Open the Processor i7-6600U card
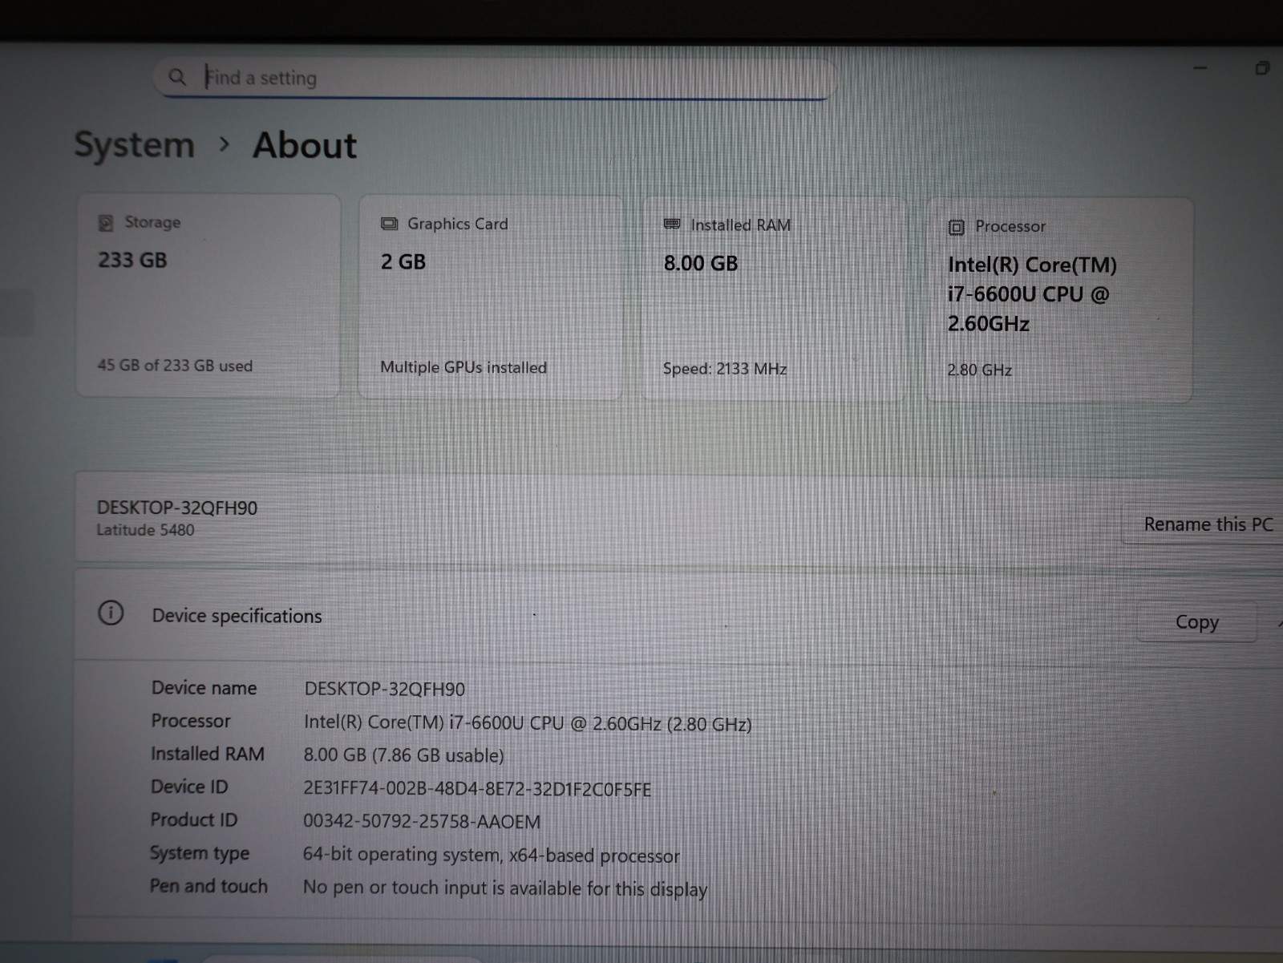 1059,300
